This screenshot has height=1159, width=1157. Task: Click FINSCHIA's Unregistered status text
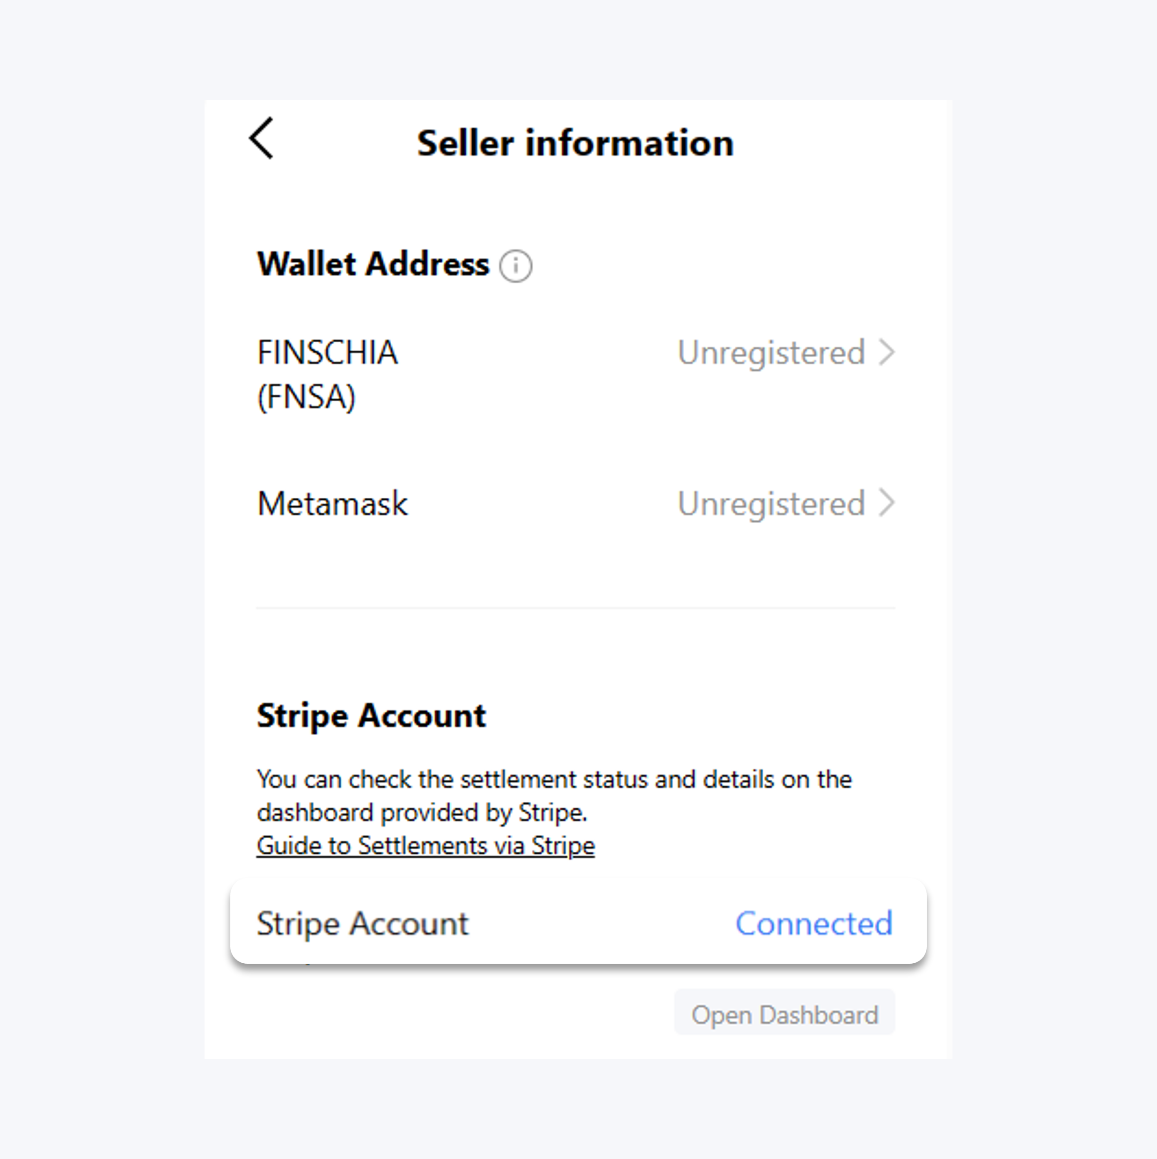pos(771,352)
